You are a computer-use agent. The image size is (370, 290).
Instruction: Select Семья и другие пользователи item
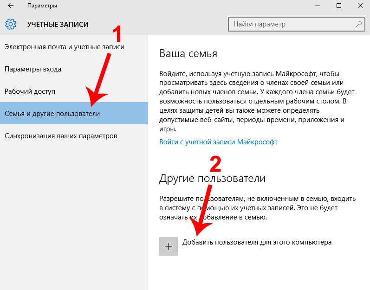pyautogui.click(x=52, y=114)
